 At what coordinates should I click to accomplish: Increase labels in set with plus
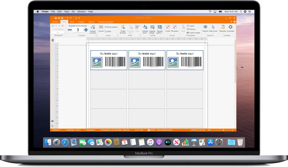[86, 30]
